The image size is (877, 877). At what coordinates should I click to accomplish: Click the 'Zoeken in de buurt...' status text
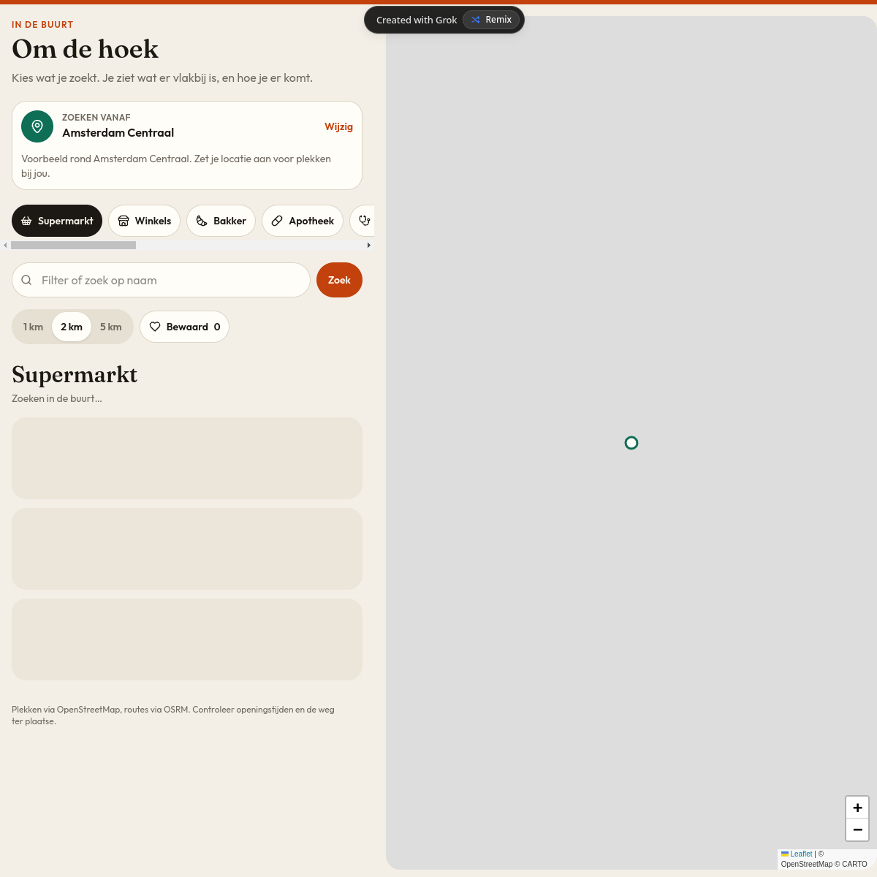[x=57, y=398]
